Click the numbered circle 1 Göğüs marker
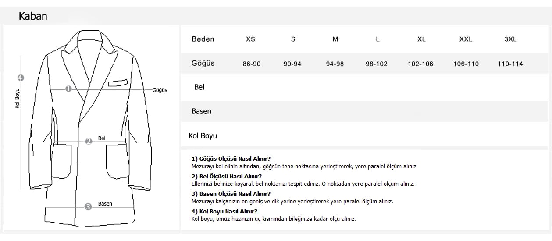Image resolution: width=552 pixels, height=241 pixels. click(x=68, y=89)
